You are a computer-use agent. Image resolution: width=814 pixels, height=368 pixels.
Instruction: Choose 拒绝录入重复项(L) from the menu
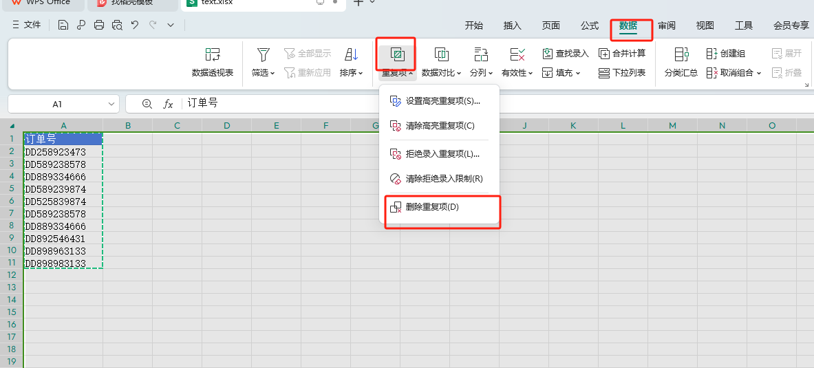point(440,153)
